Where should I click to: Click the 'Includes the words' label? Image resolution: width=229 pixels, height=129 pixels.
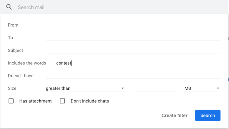click(27, 63)
